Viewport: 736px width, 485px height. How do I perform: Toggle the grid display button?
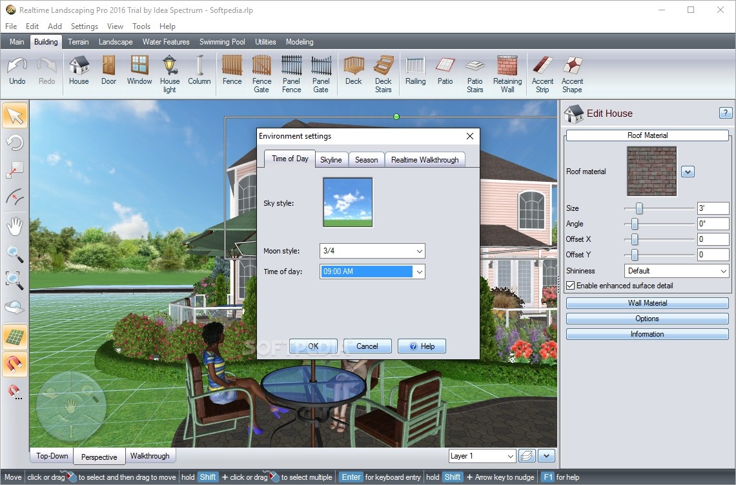(x=15, y=337)
